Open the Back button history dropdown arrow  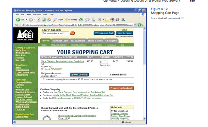[x=26, y=20]
